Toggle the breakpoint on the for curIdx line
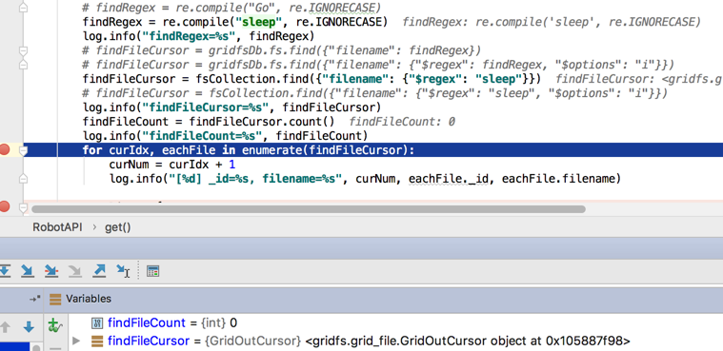 tap(5, 149)
